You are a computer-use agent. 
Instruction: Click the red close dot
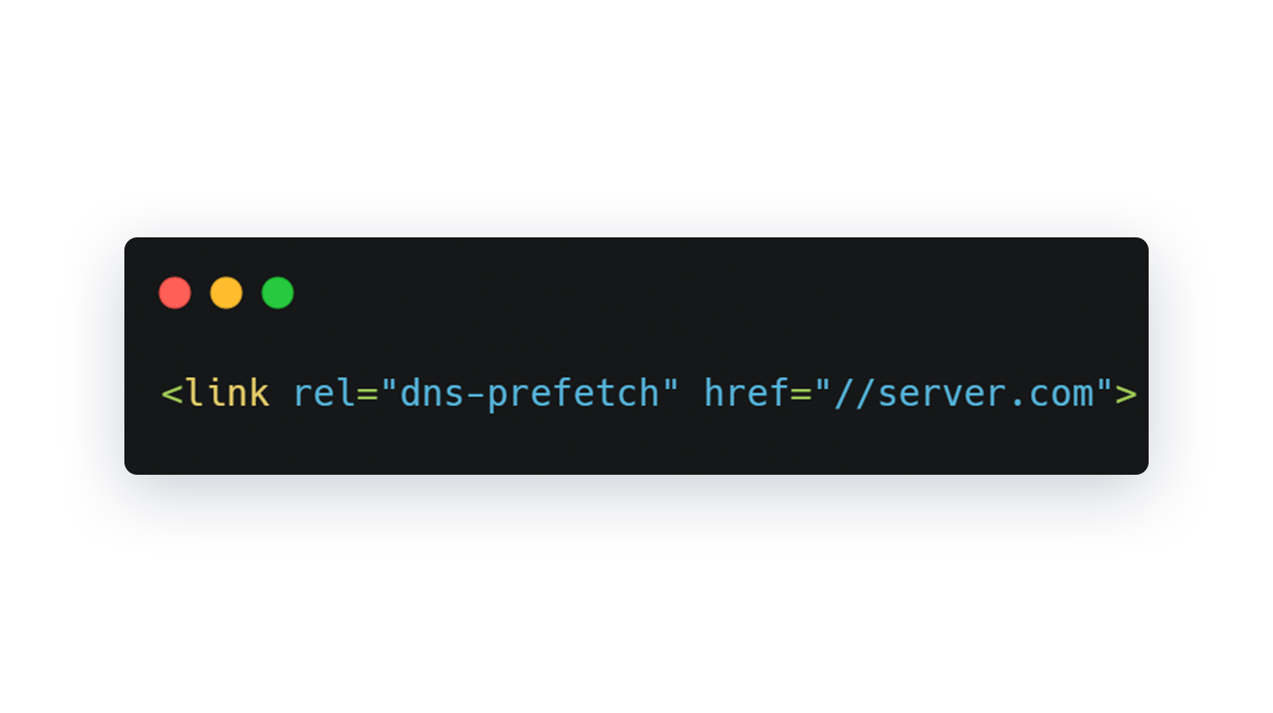click(x=175, y=293)
